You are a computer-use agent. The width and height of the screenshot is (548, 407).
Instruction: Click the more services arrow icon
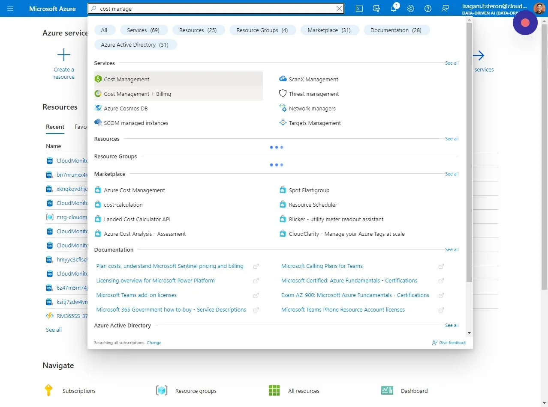(x=479, y=56)
